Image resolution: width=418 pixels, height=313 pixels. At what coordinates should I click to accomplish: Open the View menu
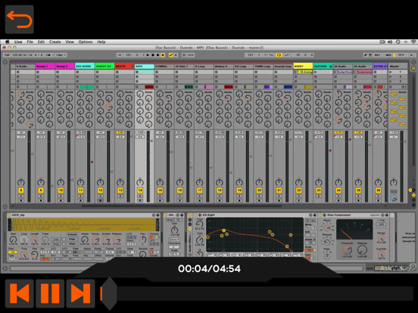[70, 42]
